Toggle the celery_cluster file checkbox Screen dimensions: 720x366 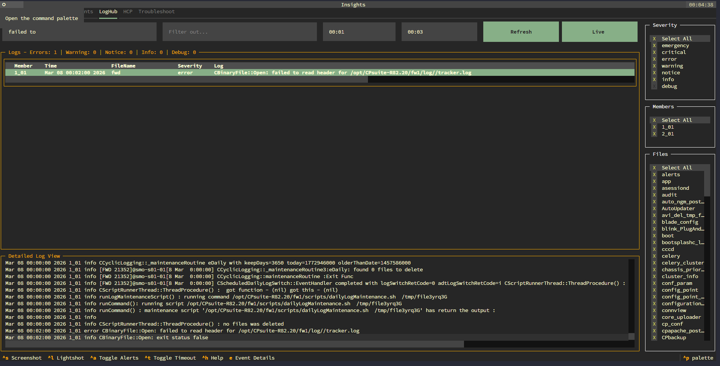(654, 263)
